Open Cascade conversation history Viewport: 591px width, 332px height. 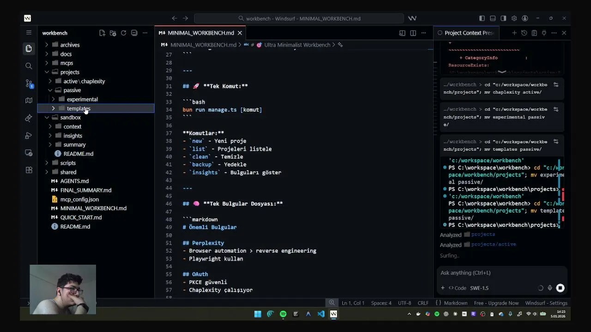pos(524,33)
